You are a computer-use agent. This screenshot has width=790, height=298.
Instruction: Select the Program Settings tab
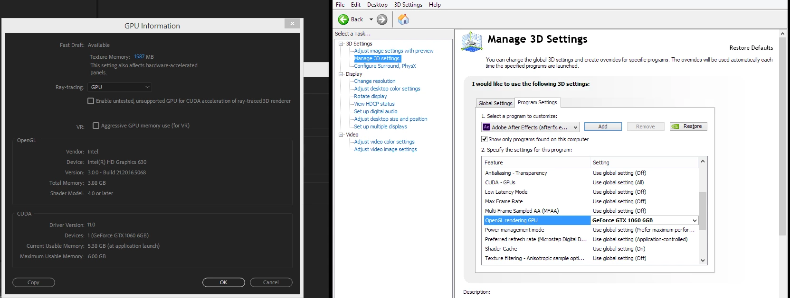pyautogui.click(x=537, y=102)
